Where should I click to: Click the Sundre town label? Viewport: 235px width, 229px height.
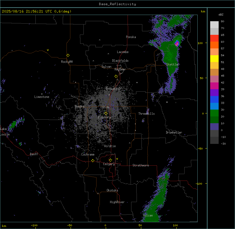[x=80, y=106]
